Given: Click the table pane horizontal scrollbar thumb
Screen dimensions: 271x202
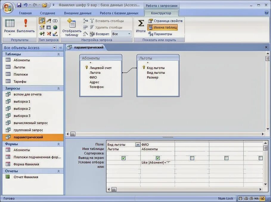Looking at the screenshot, I should click(x=73, y=134).
